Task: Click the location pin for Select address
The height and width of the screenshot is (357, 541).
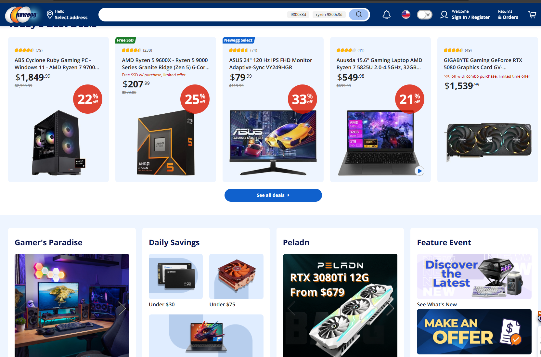Action: pos(50,15)
